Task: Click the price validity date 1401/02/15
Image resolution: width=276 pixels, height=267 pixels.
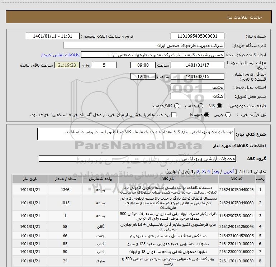Action: (x=197, y=76)
